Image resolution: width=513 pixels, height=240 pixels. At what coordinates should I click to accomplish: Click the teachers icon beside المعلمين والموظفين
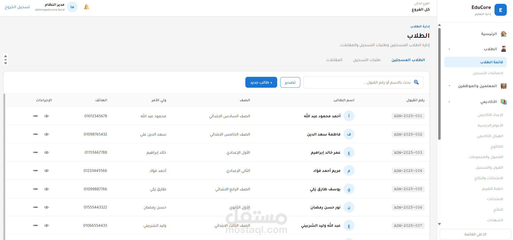pos(504,86)
